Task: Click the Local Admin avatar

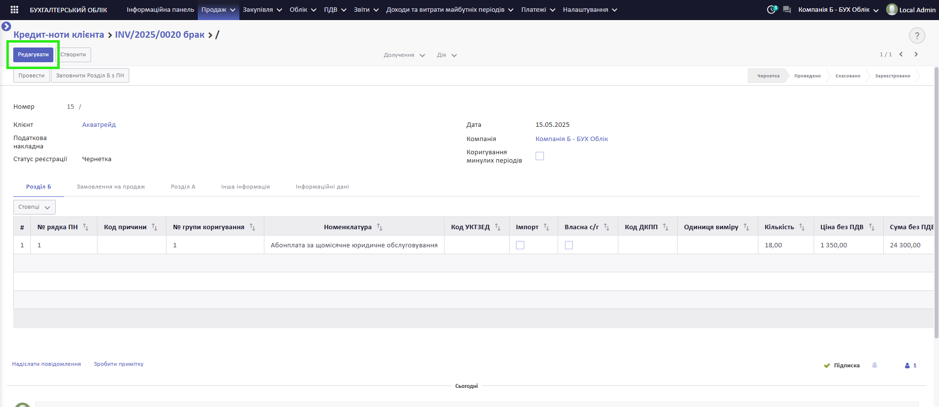Action: (x=892, y=10)
